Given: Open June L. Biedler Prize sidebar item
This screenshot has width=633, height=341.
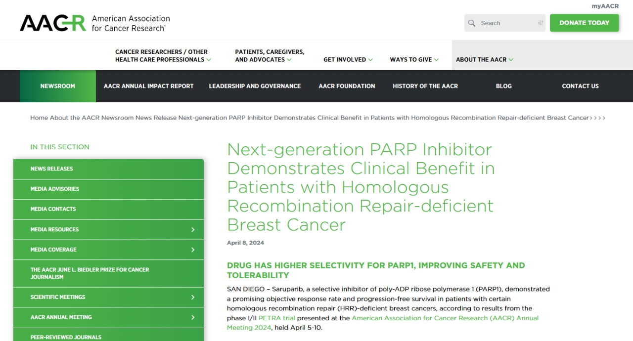Looking at the screenshot, I should tap(108, 274).
